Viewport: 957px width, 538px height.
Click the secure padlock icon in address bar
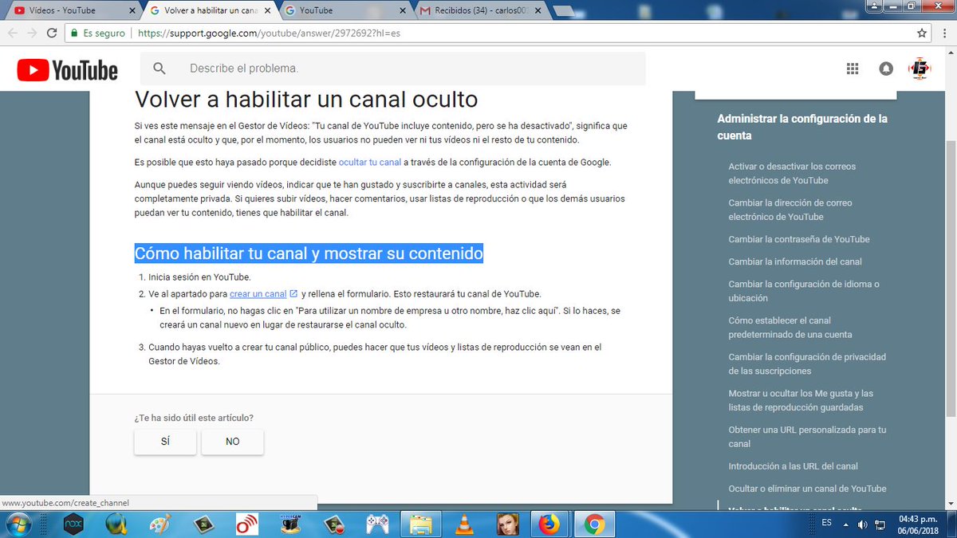[74, 33]
